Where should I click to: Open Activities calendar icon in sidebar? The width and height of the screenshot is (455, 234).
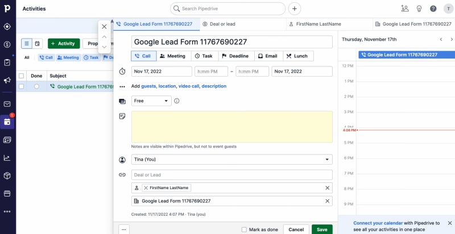pyautogui.click(x=7, y=122)
